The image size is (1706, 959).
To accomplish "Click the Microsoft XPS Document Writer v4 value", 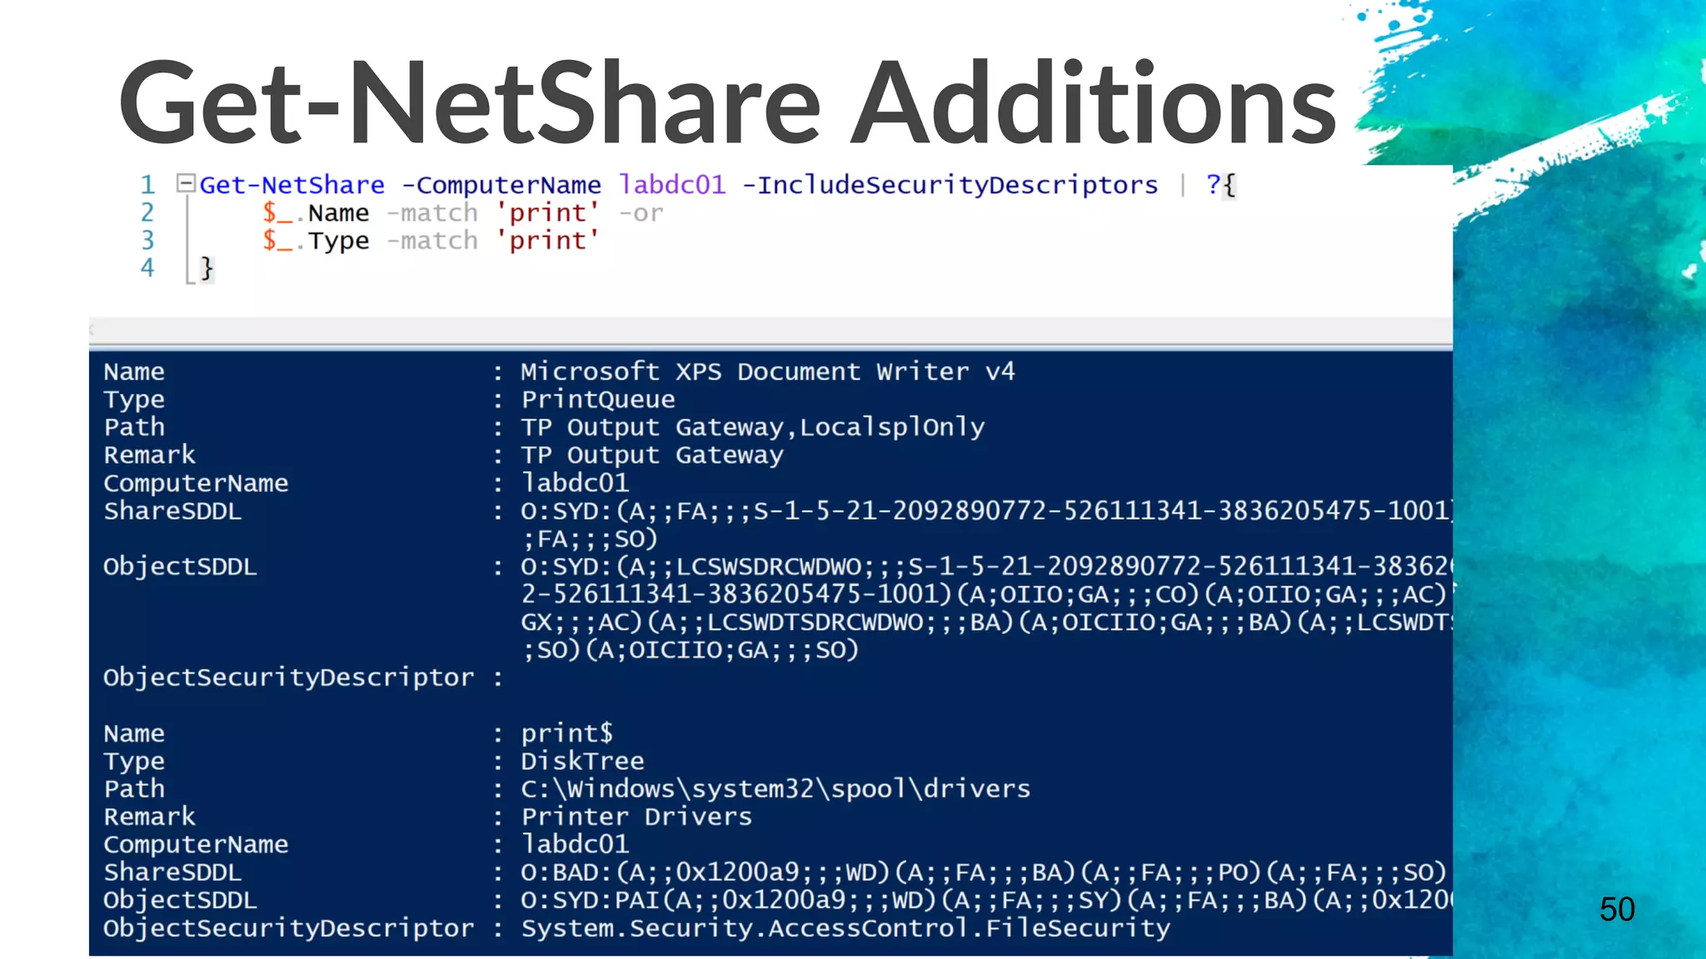I will coord(768,371).
